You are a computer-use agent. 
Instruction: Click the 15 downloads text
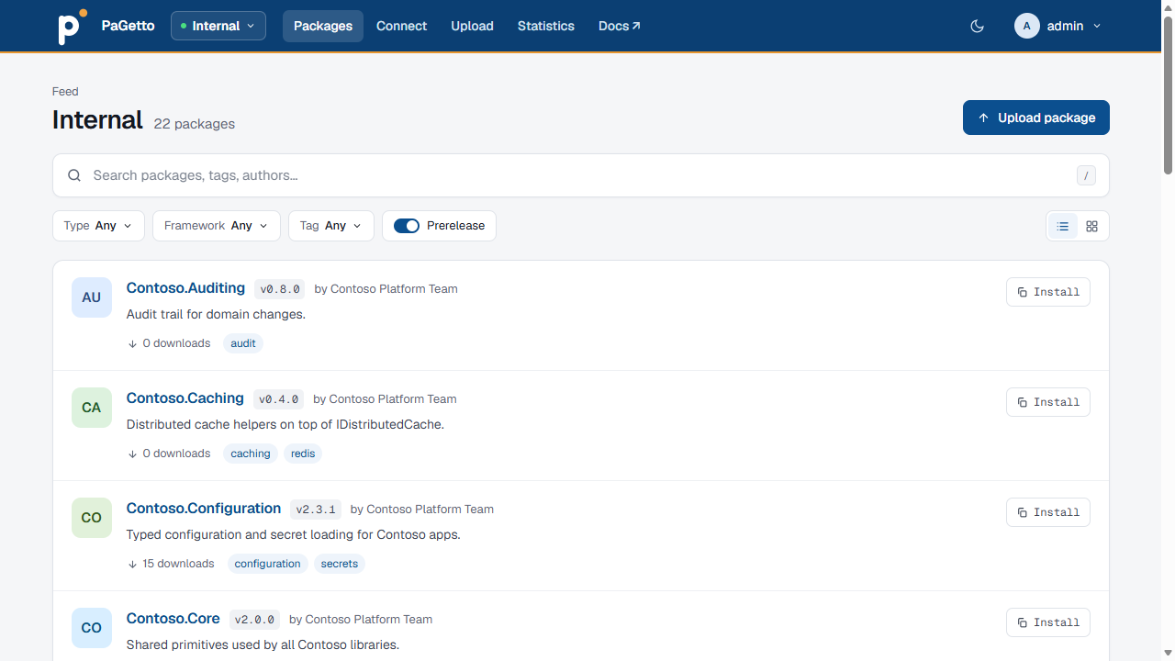(178, 564)
